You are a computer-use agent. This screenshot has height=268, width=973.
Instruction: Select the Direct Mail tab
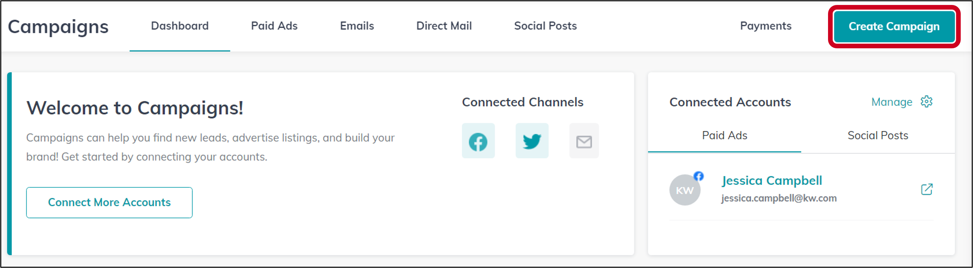click(x=444, y=26)
